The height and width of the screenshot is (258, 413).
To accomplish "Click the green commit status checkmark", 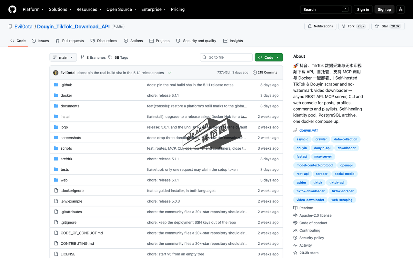I will coord(169,73).
